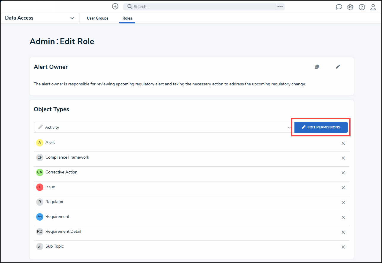
Task: Click the pencil edit icon for Alert Owner
Action: (338, 67)
